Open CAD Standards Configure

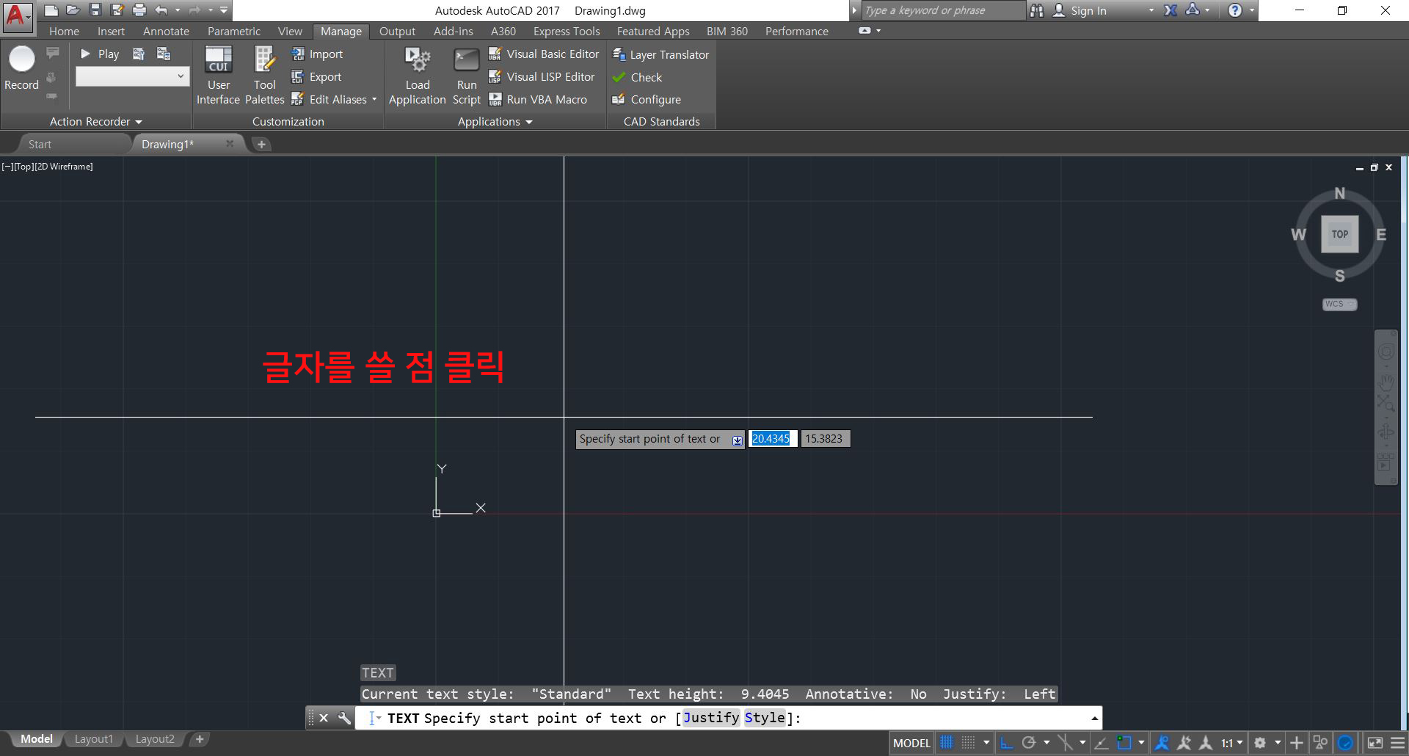[x=647, y=99]
